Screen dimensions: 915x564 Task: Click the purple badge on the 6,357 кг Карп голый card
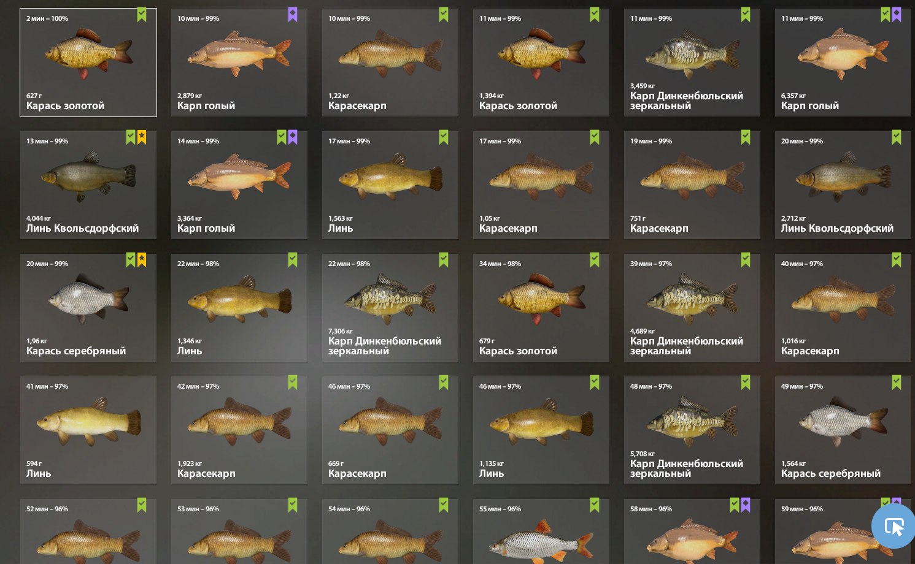coord(897,15)
